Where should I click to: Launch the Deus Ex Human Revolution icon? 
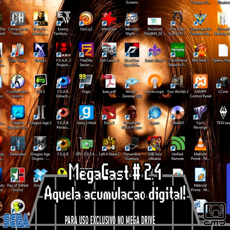pos(40,19)
